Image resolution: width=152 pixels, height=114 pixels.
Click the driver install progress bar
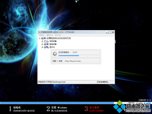(79, 55)
